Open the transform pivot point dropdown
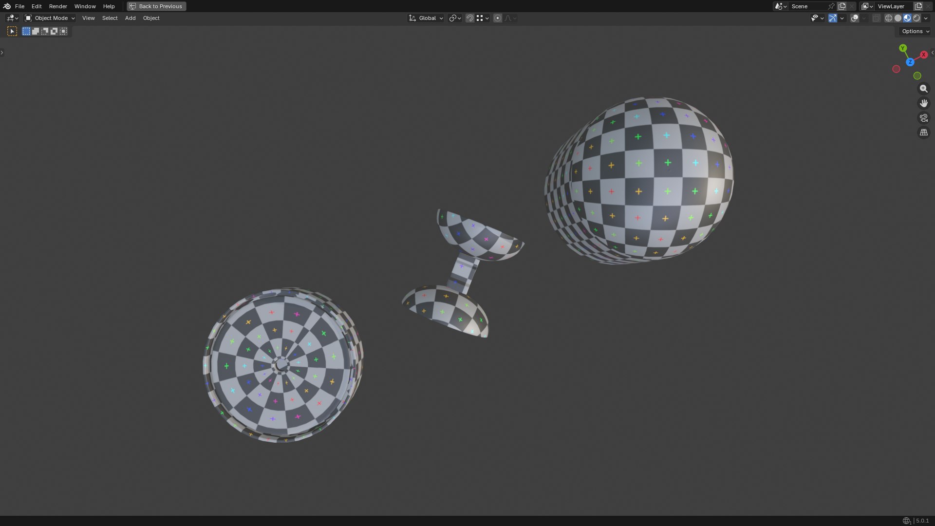This screenshot has height=526, width=935. point(455,18)
